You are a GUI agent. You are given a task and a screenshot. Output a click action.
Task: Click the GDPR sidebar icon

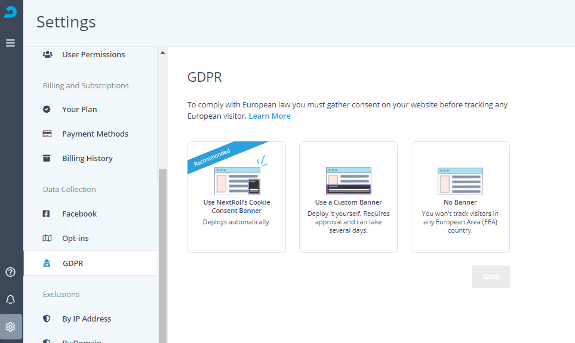click(47, 263)
